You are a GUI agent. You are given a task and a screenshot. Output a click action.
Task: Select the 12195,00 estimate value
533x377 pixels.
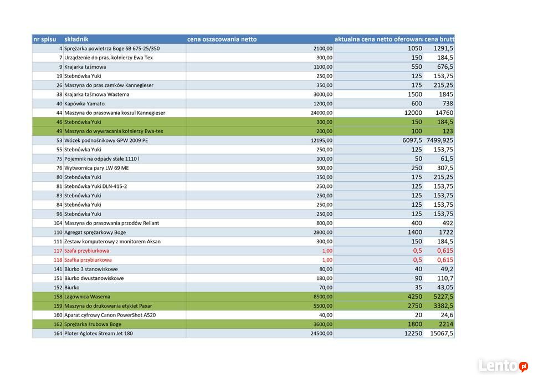(321, 140)
